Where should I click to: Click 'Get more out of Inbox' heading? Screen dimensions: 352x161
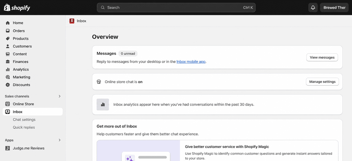click(x=117, y=126)
